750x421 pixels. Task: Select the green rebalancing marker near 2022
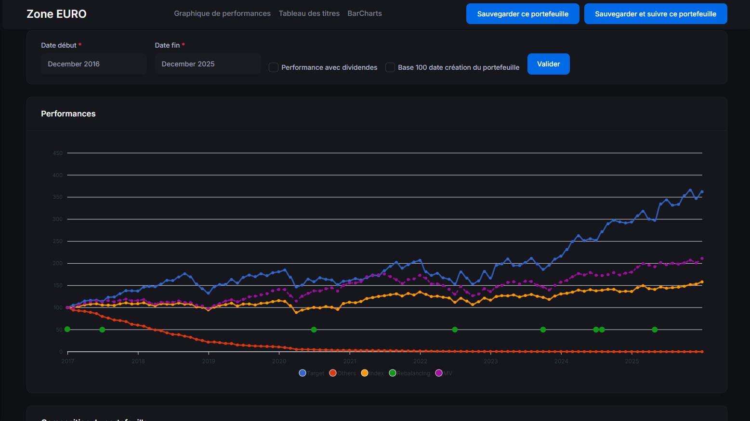pos(455,330)
